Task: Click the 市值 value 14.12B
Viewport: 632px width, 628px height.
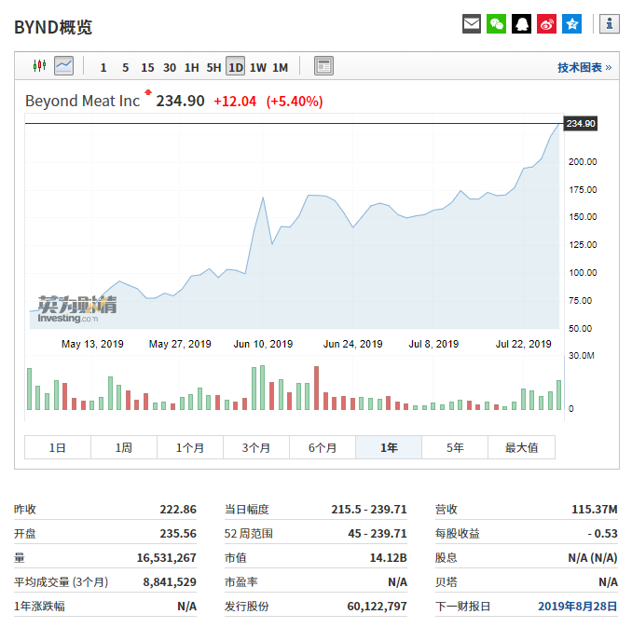Action: [x=388, y=557]
